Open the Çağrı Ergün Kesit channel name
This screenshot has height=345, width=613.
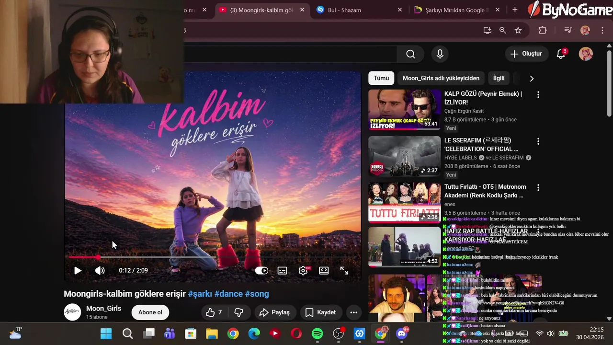[464, 111]
